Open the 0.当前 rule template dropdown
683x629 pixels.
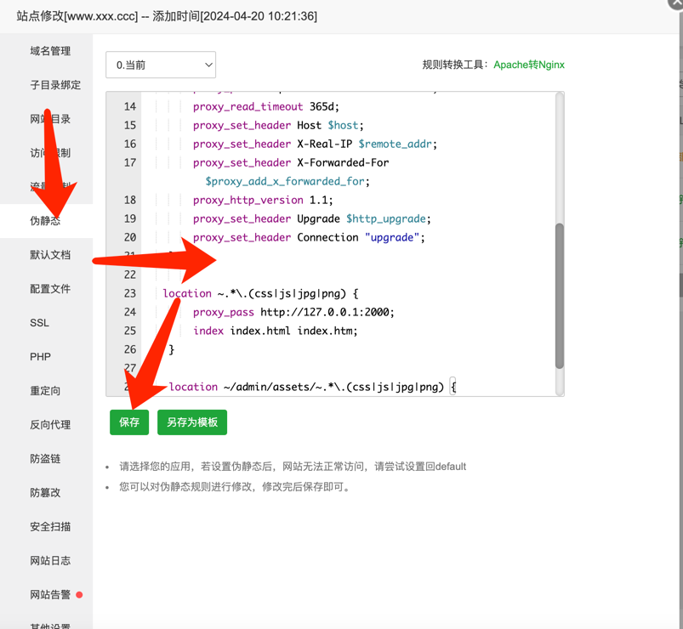161,65
